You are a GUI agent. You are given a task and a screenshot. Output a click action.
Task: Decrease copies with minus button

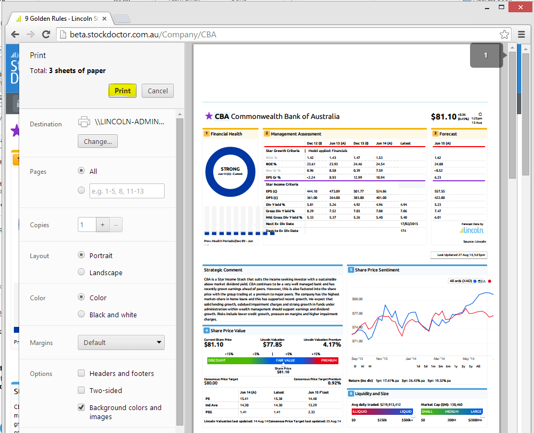[x=116, y=224]
